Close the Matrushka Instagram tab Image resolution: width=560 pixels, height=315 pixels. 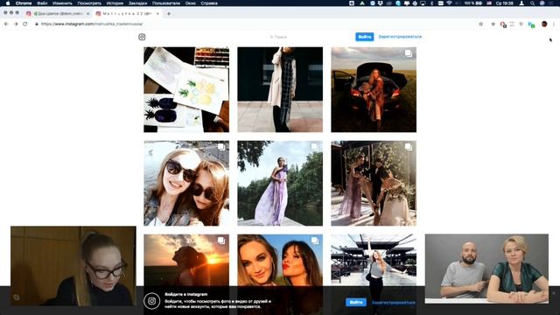(157, 14)
